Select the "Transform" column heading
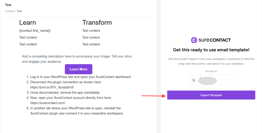The width and height of the screenshot is (262, 133). pos(97,22)
